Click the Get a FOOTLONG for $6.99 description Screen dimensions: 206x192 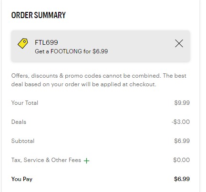71,51
